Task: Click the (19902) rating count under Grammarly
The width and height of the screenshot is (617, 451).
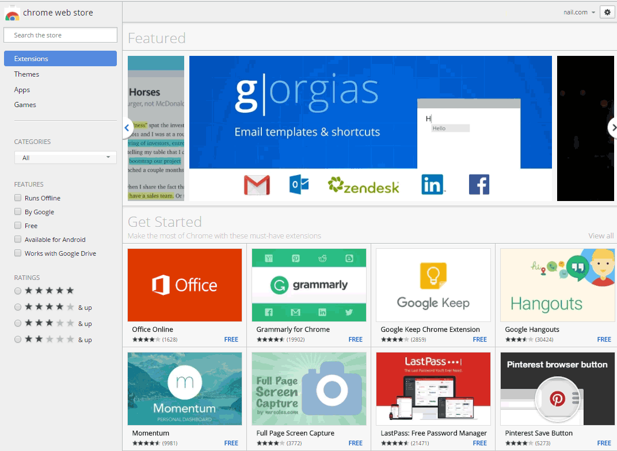Action: tap(295, 339)
